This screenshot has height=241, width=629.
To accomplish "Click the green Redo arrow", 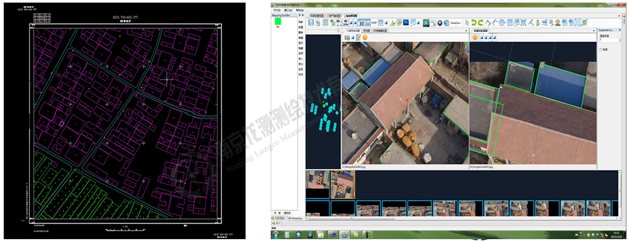I will click(x=481, y=23).
